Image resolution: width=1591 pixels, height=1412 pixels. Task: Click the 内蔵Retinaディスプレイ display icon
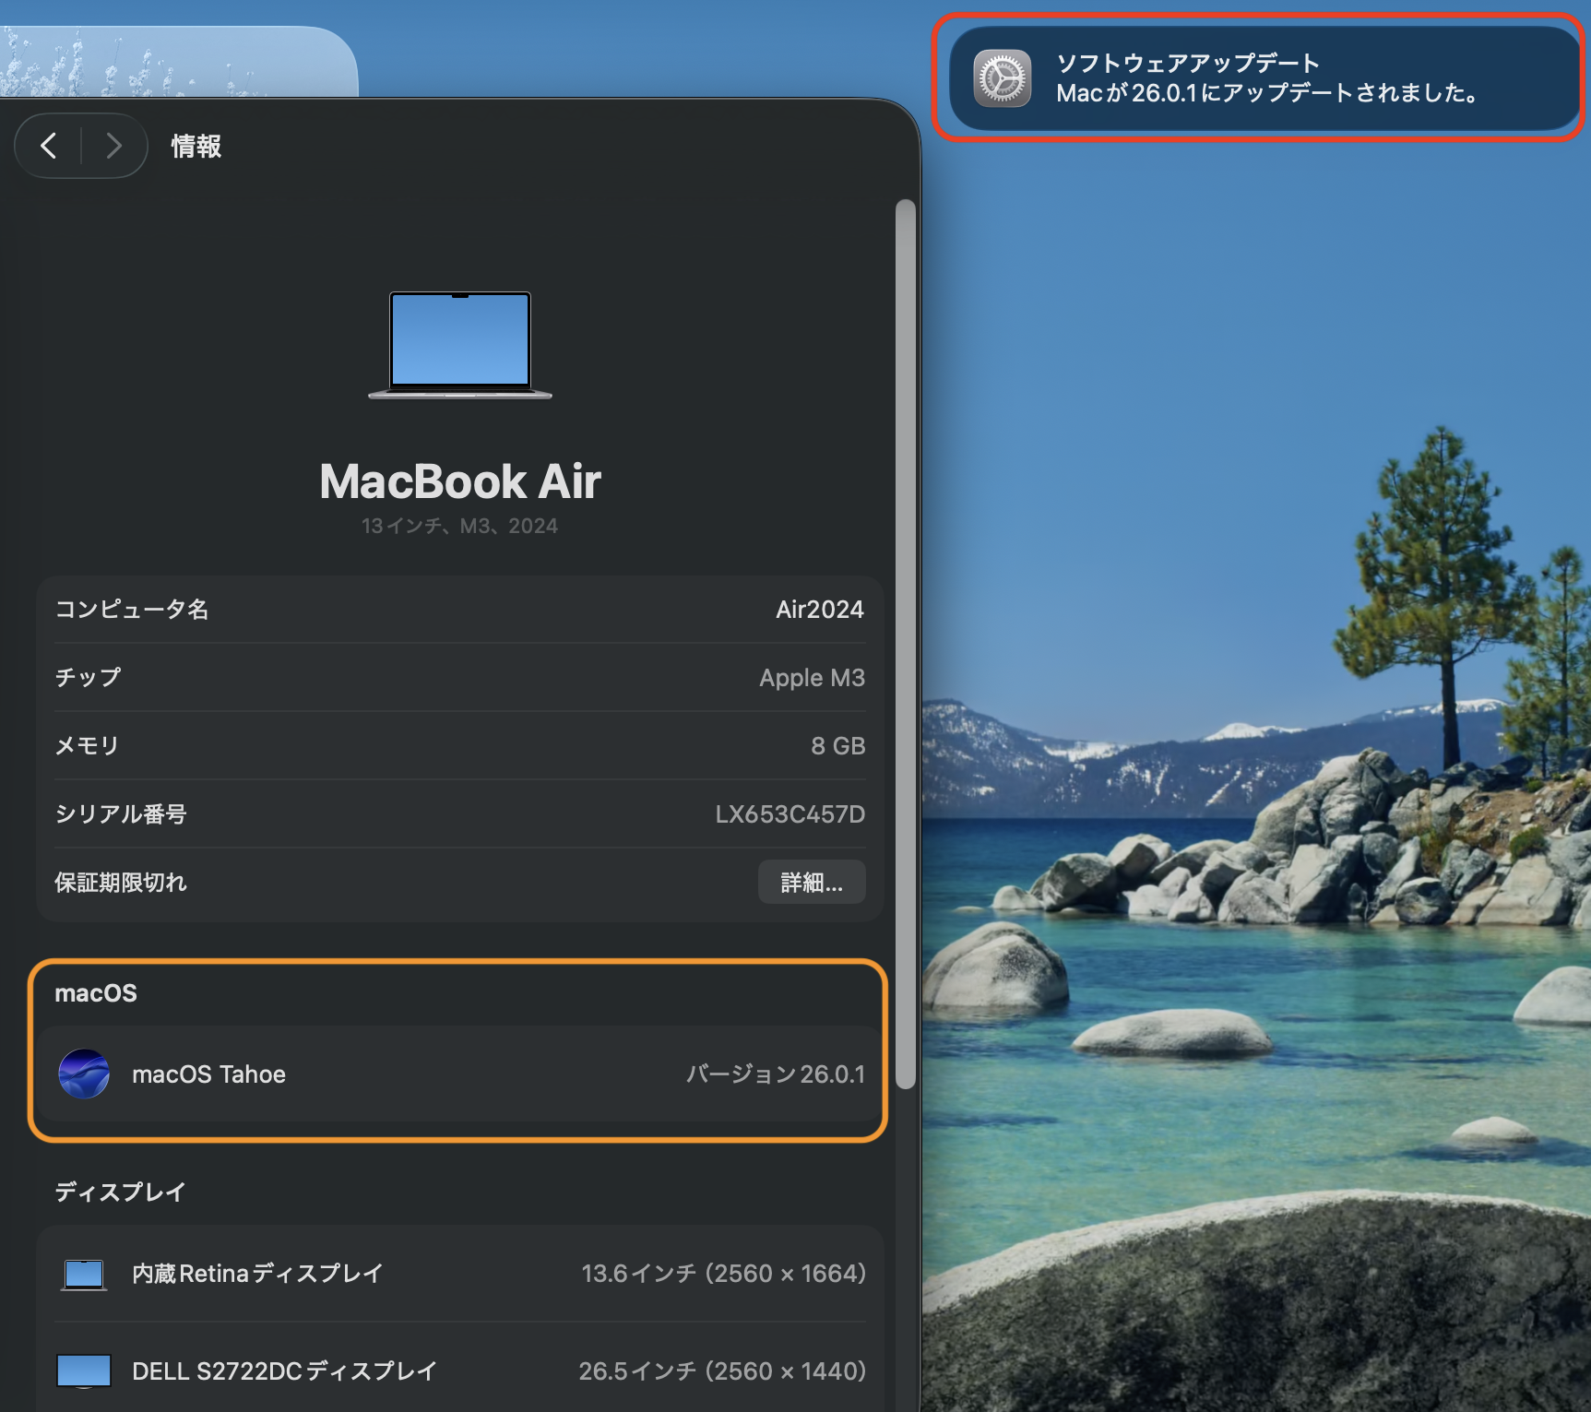coord(84,1275)
